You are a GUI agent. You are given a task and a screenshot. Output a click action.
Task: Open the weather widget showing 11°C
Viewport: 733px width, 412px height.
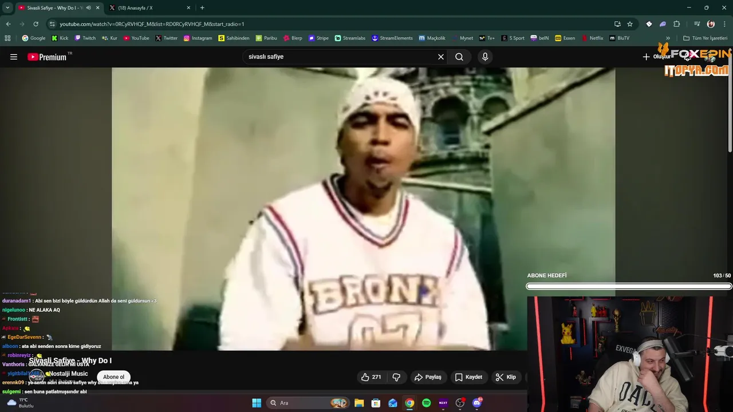(21, 403)
